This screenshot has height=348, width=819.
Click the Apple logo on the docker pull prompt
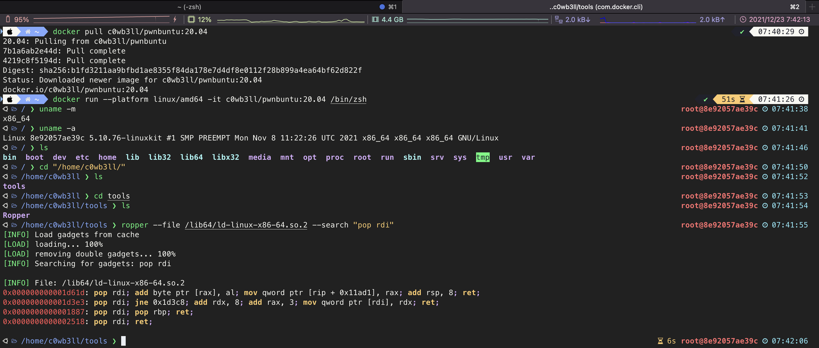pos(10,32)
